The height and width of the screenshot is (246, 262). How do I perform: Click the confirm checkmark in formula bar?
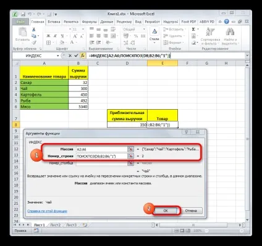(x=76, y=55)
